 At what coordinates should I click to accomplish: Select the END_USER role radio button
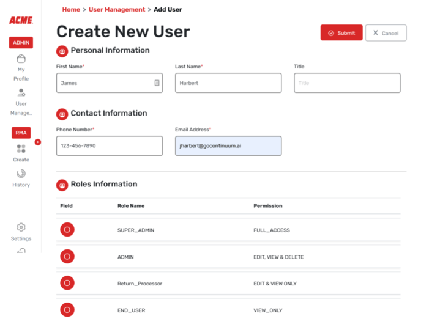pyautogui.click(x=67, y=310)
